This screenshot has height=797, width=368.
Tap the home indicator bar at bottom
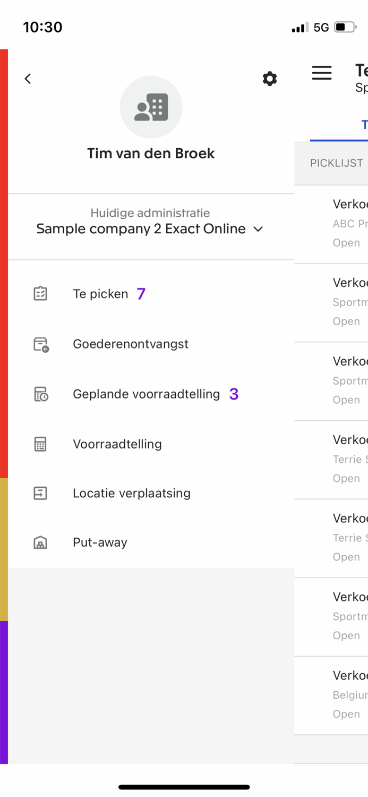coord(184,787)
